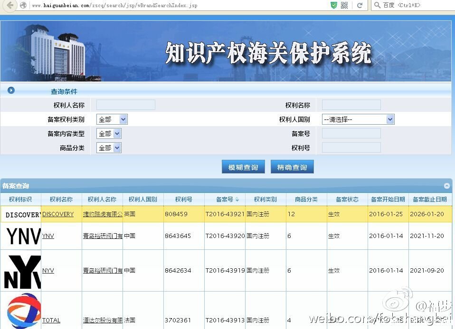Screen dimensions: 455x329
Task: Click the NYV trademark logo image
Action: 21,271
